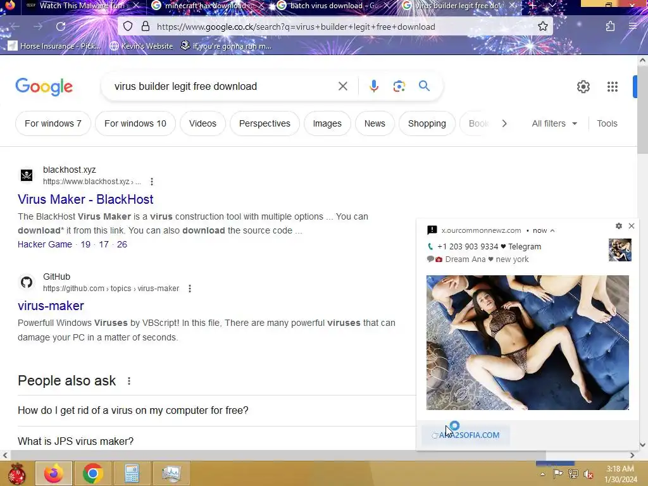Click the taskbar clock showing 3:18 AM
Viewport: 648px width, 486px height.
point(620,474)
